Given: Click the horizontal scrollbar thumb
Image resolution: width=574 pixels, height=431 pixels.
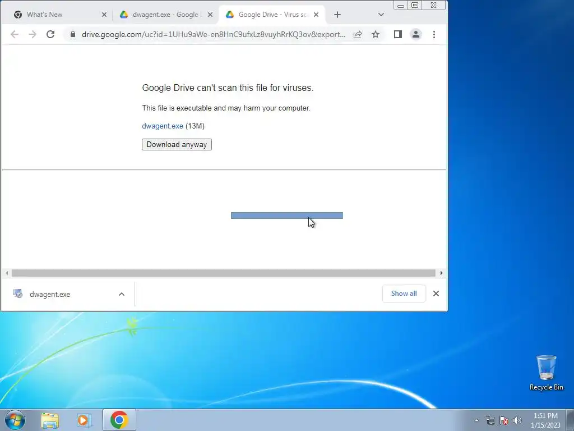Looking at the screenshot, I should 223,273.
